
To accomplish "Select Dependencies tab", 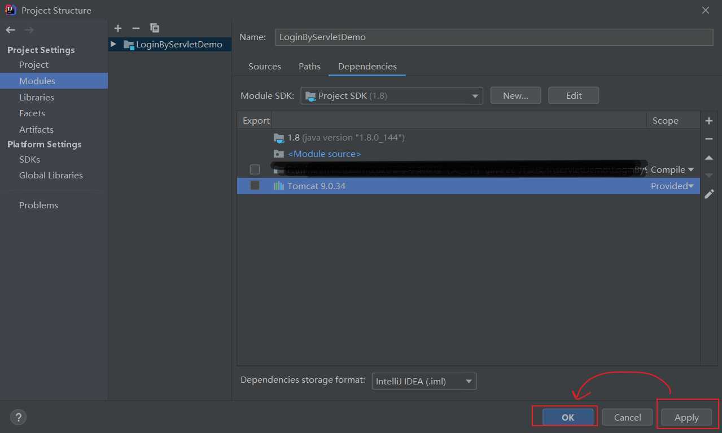I will 367,67.
